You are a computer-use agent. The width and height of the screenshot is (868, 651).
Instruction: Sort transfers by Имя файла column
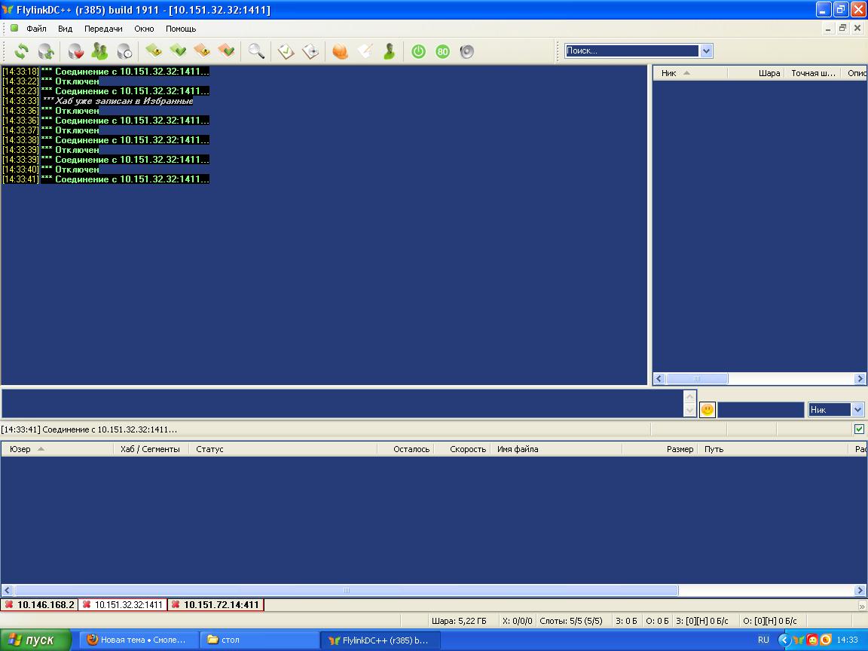click(556, 449)
